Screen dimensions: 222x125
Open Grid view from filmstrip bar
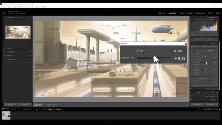pyautogui.click(x=12, y=109)
